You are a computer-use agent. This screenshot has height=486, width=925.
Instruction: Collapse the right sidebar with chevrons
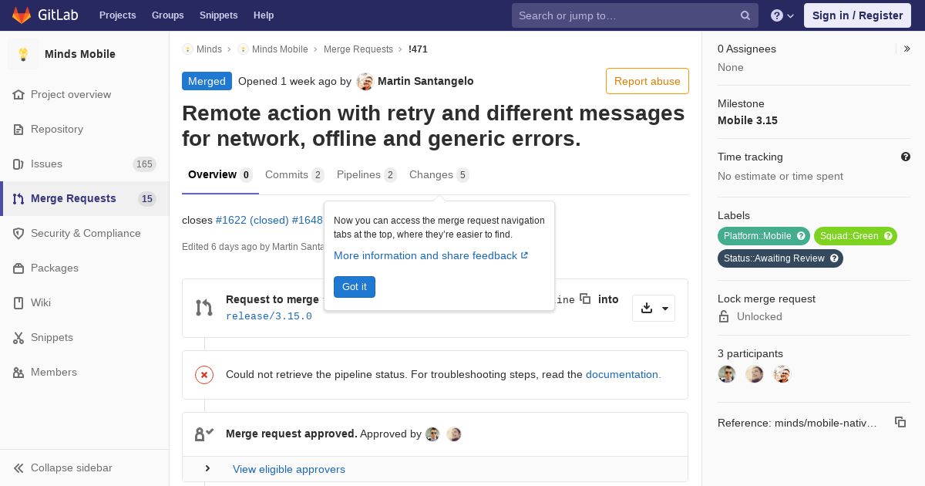[x=906, y=49]
